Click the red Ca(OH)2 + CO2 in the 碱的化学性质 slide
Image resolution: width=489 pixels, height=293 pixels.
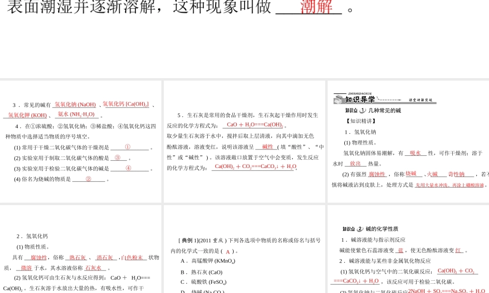[x=456, y=271]
